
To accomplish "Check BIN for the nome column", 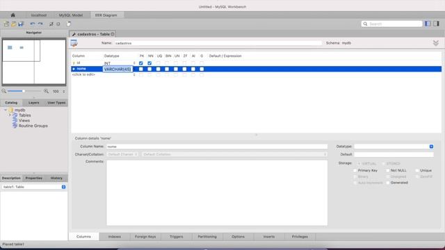I will [x=167, y=69].
